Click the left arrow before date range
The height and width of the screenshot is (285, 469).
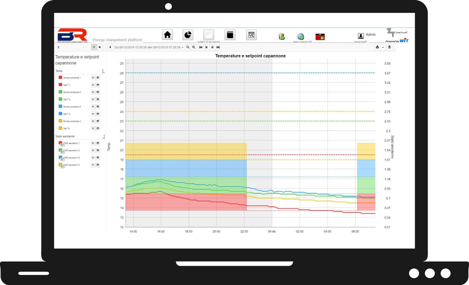[110, 47]
